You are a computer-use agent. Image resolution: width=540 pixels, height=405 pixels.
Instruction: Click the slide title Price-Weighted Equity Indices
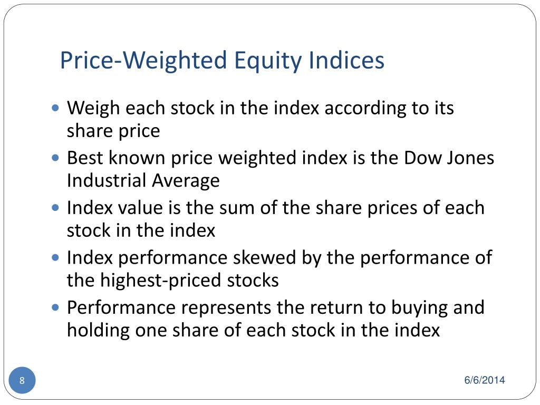click(x=222, y=61)
